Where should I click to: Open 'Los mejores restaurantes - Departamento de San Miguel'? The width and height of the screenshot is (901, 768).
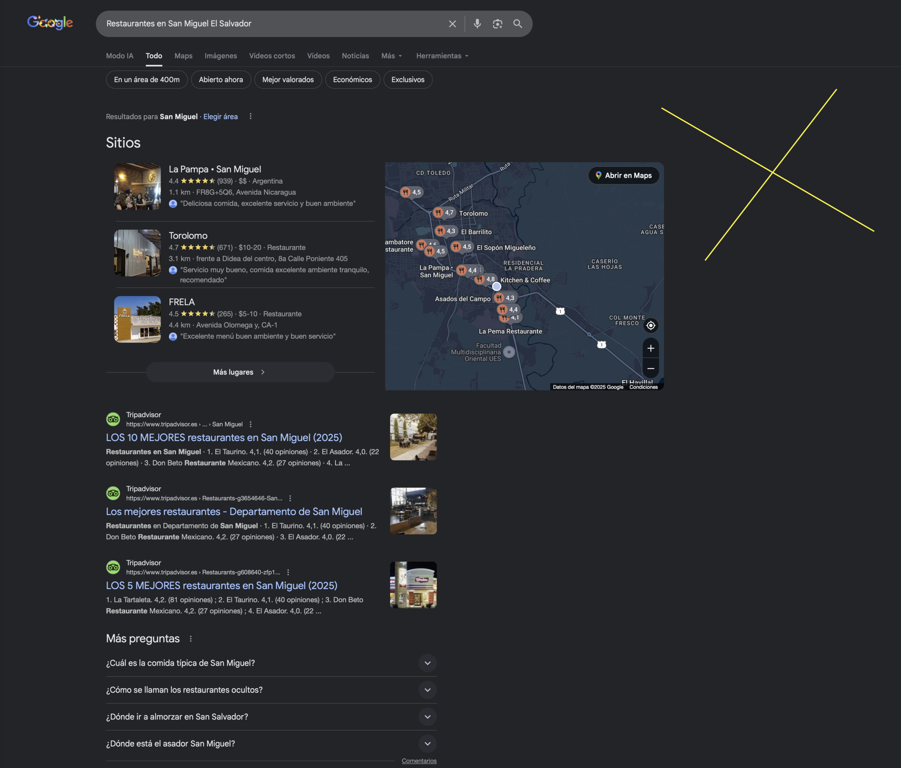[x=234, y=511]
